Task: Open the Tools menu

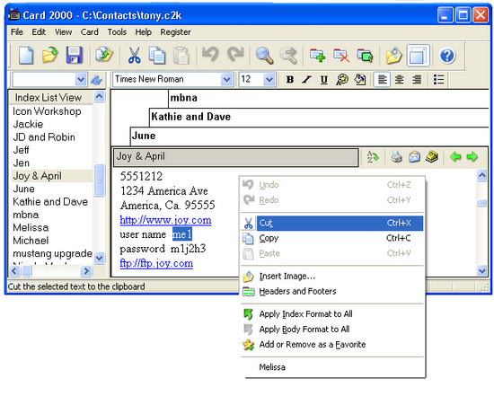Action: (117, 32)
